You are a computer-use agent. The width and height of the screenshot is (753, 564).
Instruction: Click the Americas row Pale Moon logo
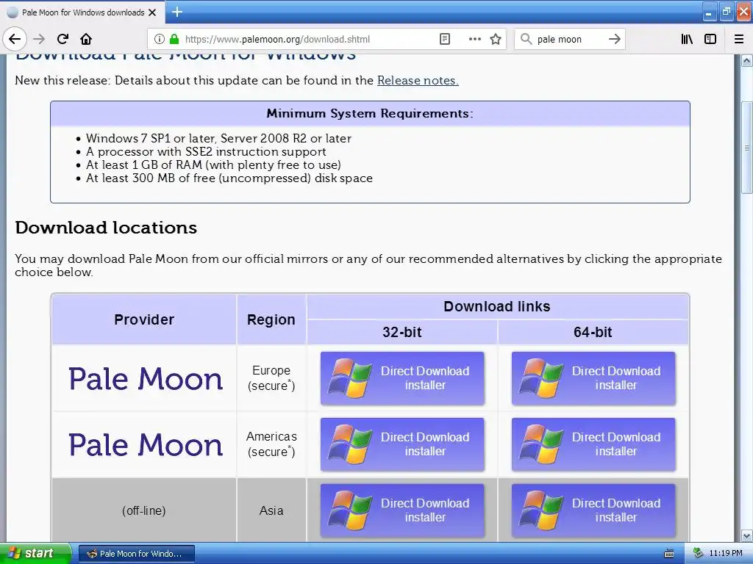[x=146, y=444]
